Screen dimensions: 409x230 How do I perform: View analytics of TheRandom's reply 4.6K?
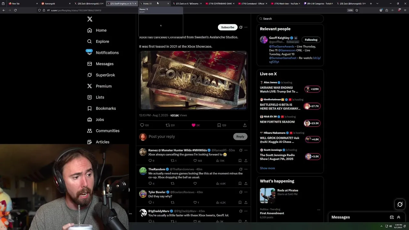click(221, 183)
